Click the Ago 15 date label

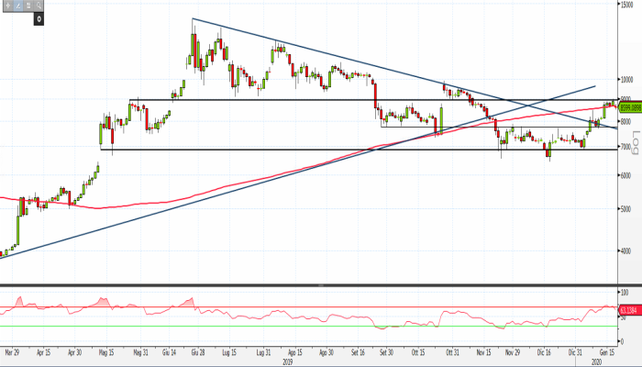pyautogui.click(x=294, y=352)
